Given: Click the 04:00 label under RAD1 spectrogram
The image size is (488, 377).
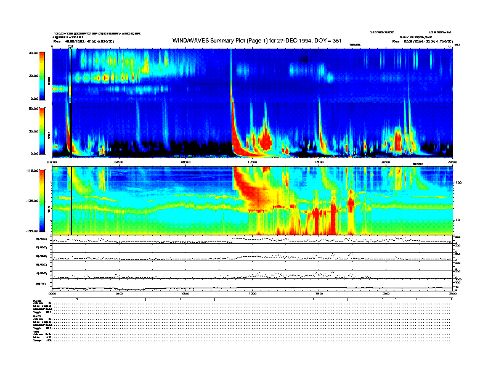Looking at the screenshot, I should 119,162.
